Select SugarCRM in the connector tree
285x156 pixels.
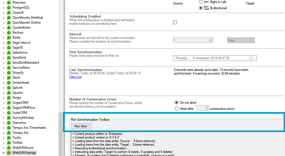pos(20,103)
